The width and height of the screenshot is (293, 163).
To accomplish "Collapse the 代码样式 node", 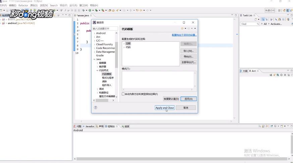I will coord(97,70).
